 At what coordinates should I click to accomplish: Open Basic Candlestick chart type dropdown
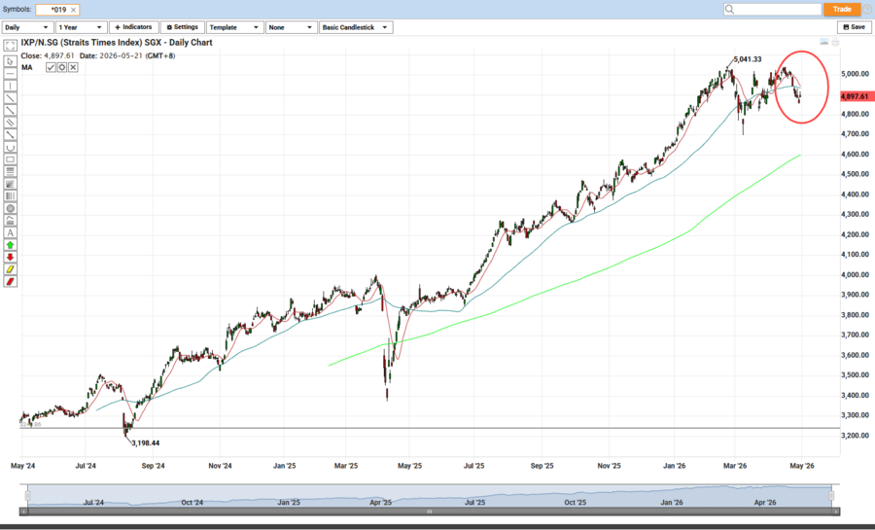tap(355, 27)
